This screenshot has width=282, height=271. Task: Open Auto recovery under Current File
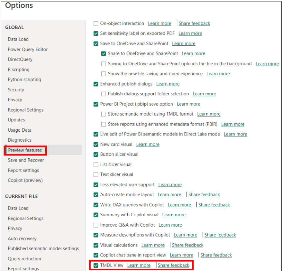pos(22,238)
